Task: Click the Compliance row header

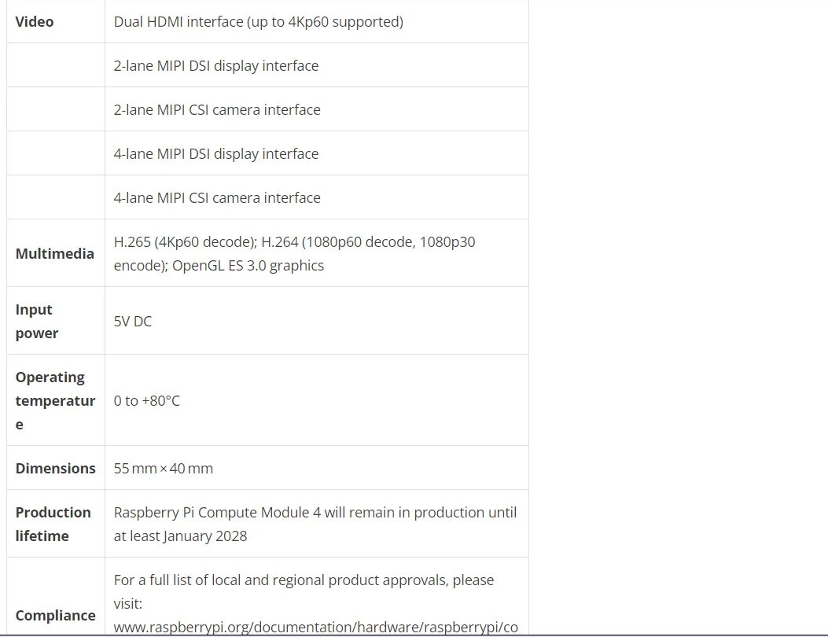Action: pyautogui.click(x=55, y=615)
